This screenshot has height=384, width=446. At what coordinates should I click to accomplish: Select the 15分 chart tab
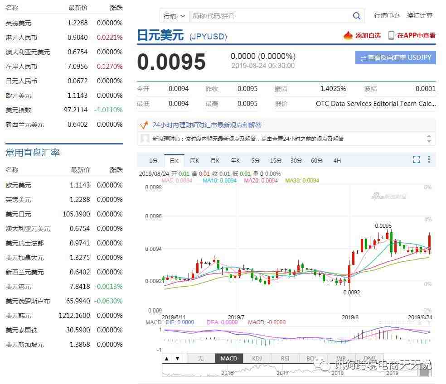[x=276, y=161]
